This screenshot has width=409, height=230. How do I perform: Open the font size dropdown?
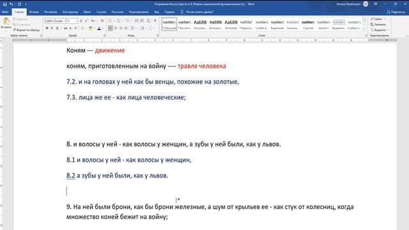pyautogui.click(x=77, y=21)
